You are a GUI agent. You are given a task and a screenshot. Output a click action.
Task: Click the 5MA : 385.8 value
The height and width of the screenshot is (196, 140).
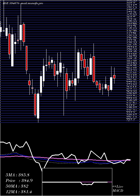pyautogui.click(x=17, y=175)
